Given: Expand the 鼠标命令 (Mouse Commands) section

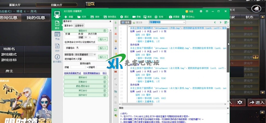Looking at the screenshot, I should [x=86, y=78].
